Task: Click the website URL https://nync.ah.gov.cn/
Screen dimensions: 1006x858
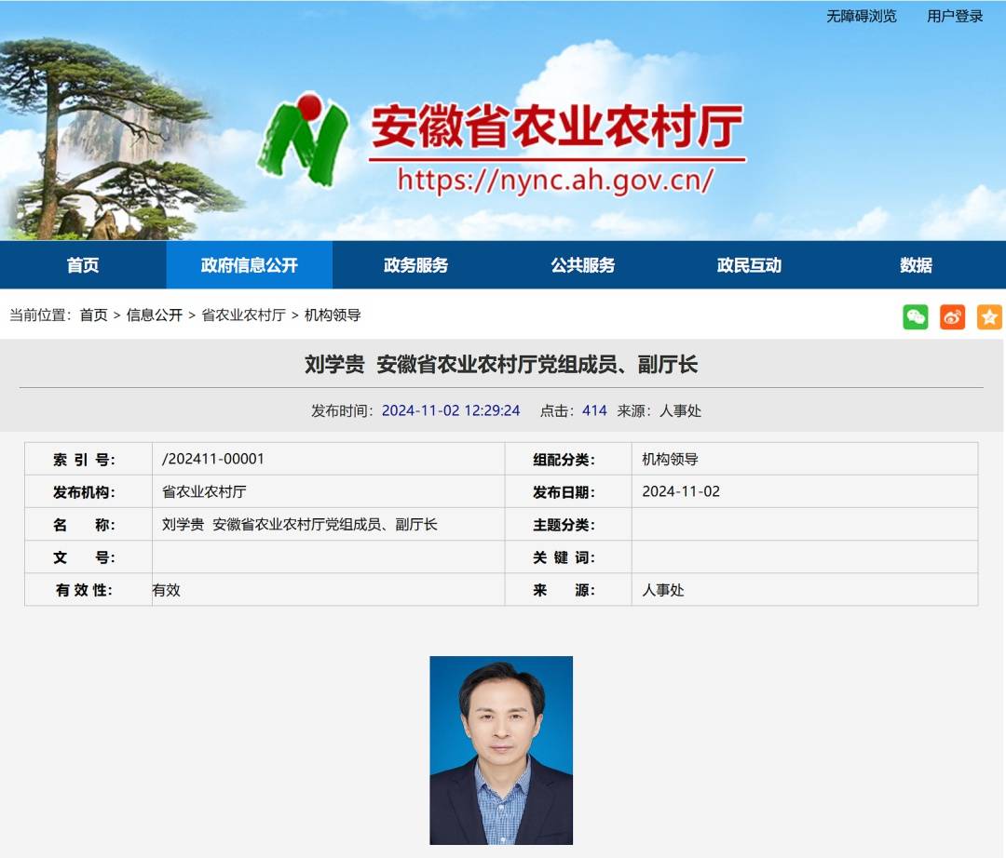Action: (x=555, y=180)
